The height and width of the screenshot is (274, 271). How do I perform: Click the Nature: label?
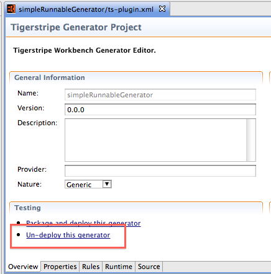click(29, 184)
